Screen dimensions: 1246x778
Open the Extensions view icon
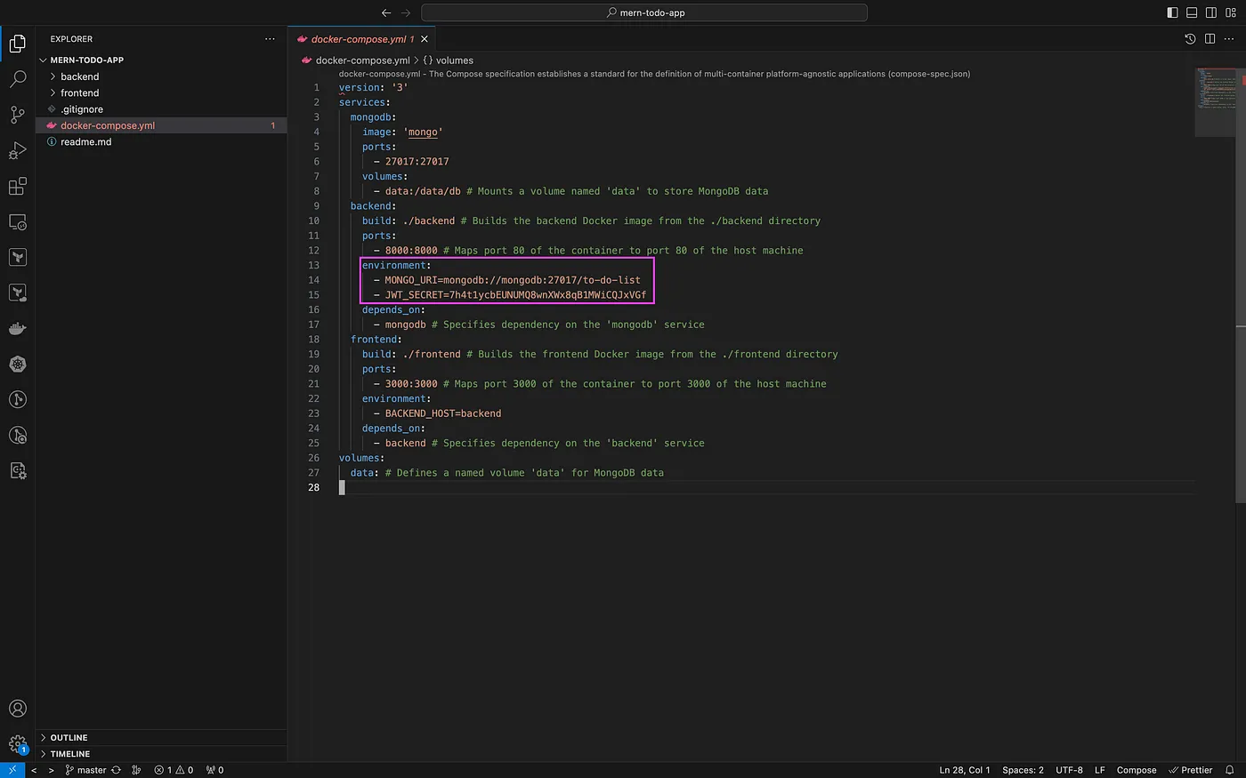17,186
